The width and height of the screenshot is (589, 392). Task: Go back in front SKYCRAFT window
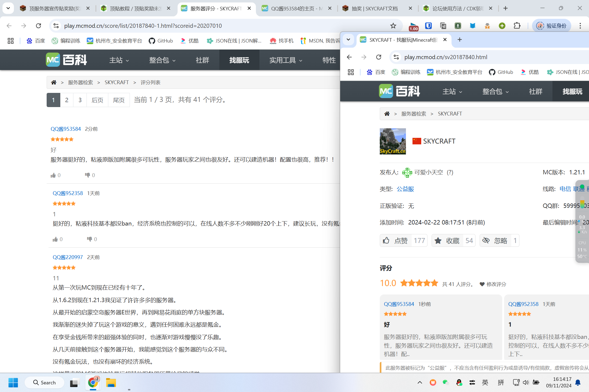coord(349,57)
